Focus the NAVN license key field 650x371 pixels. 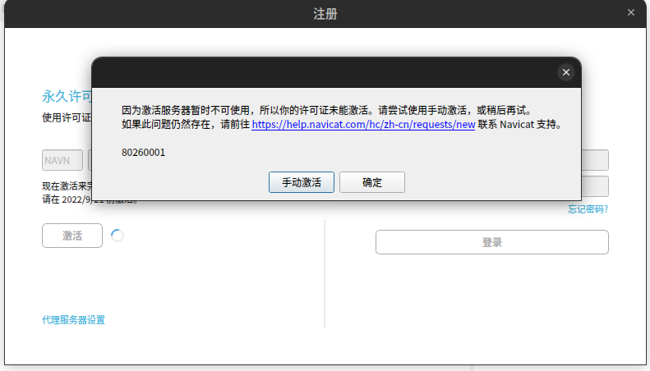(62, 160)
